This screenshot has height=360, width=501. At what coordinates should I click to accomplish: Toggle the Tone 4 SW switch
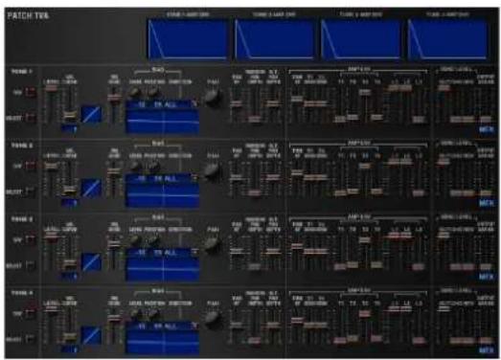[31, 313]
